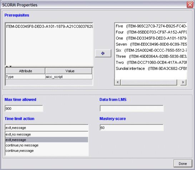Click the blue left-arrow add prerequisite button
The height and width of the screenshot is (170, 195).
coord(103,53)
